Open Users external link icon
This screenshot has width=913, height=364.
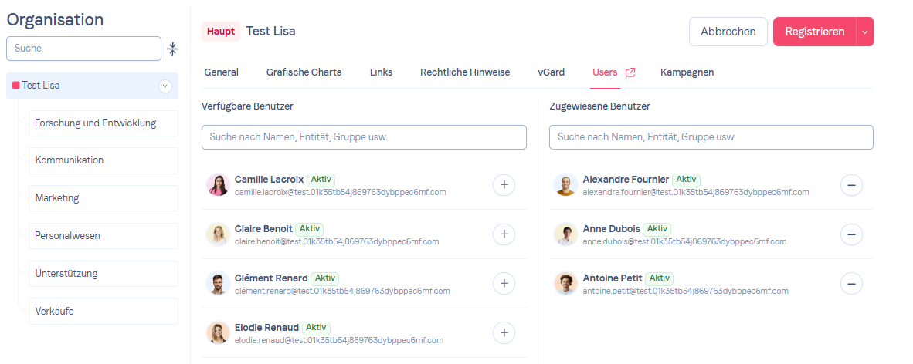[630, 72]
